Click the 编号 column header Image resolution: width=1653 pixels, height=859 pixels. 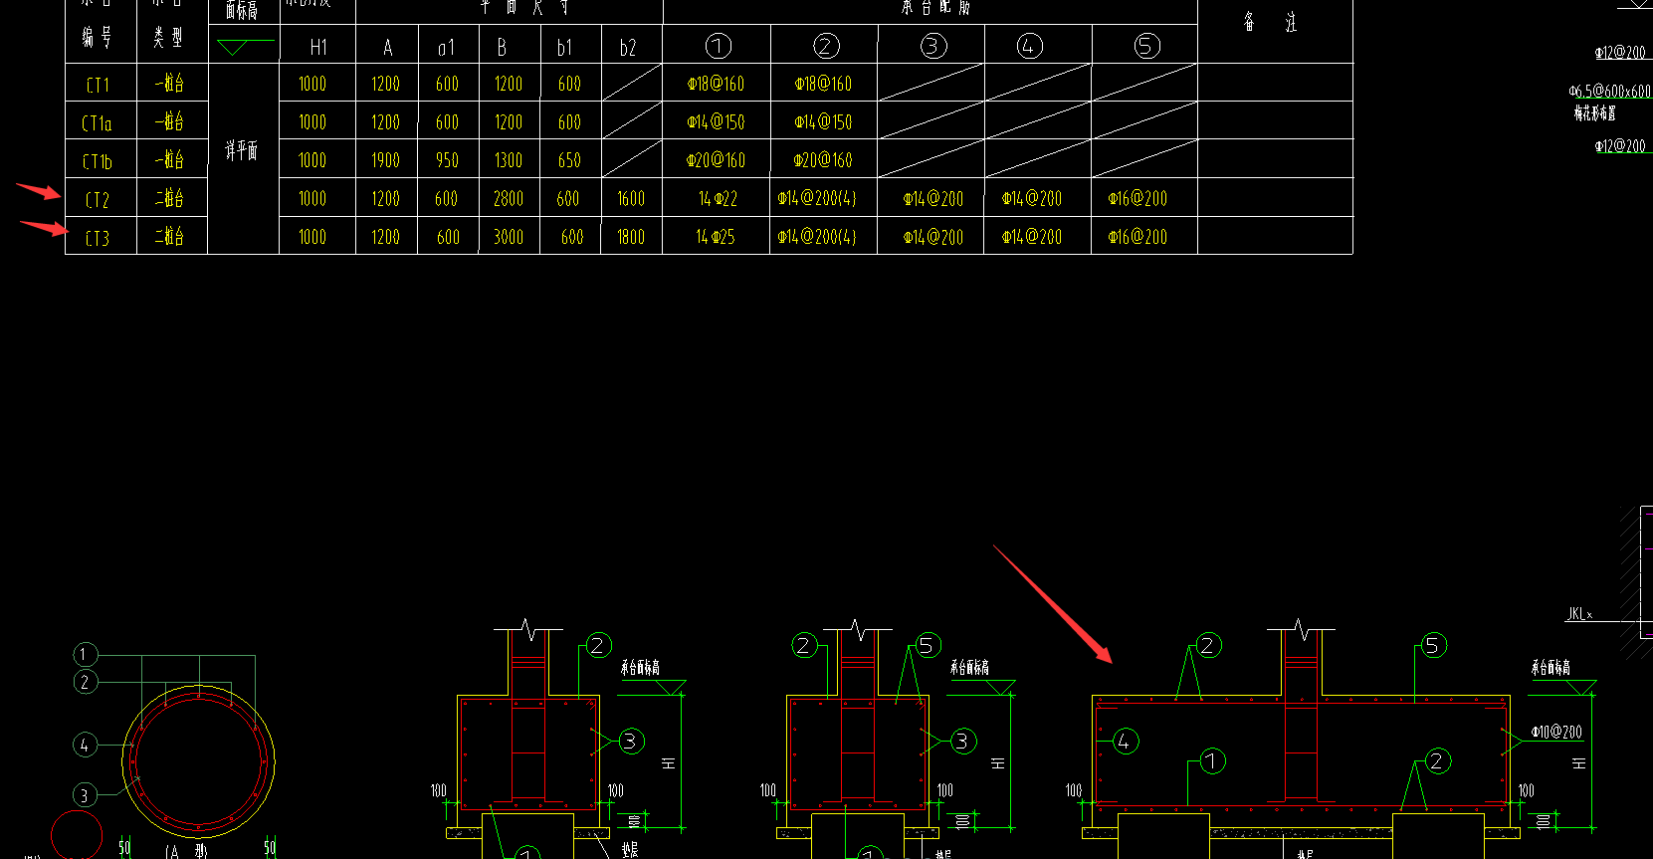[98, 37]
